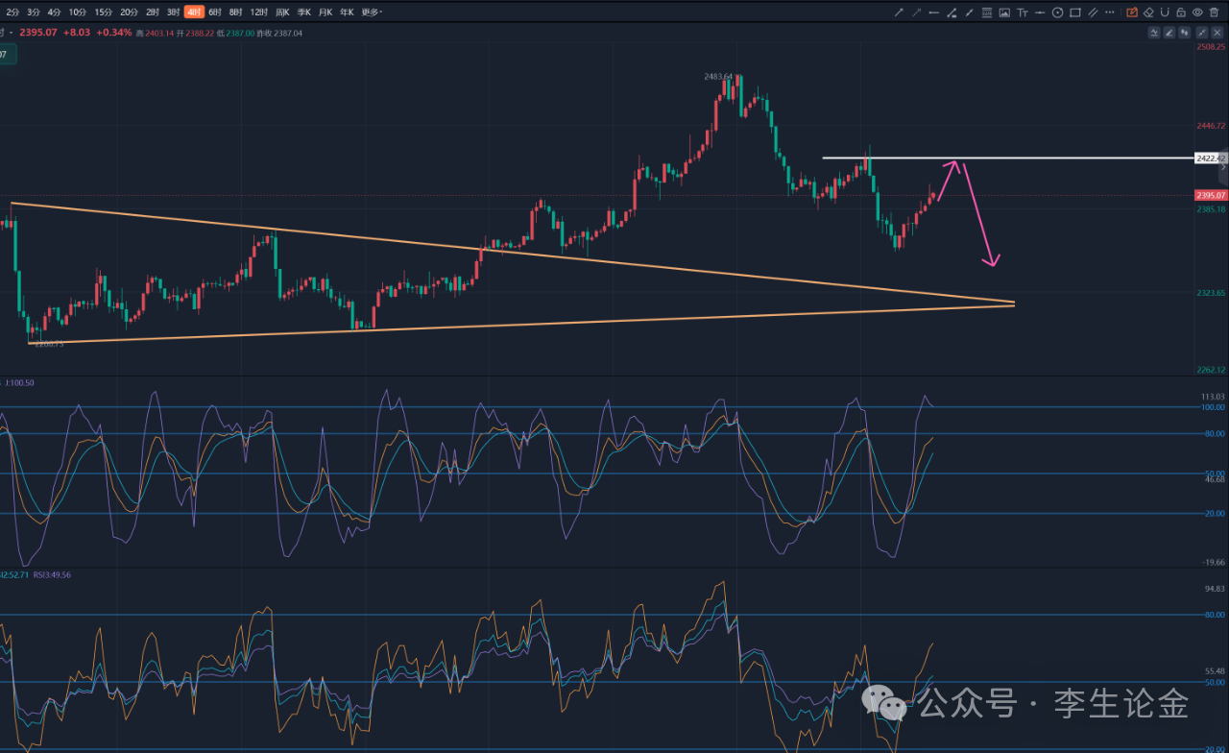Switch to the 年K yearly chart
This screenshot has height=753, width=1229.
coord(348,12)
